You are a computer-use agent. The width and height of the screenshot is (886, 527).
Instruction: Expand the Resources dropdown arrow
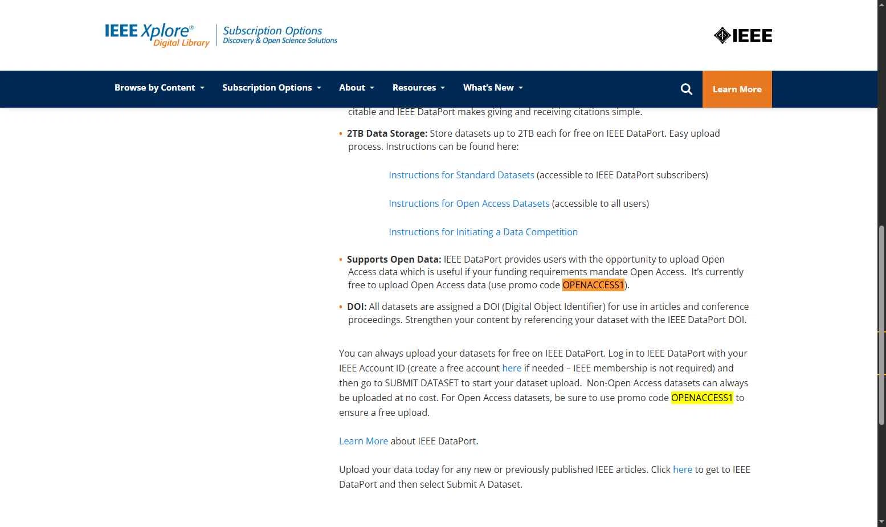(442, 88)
